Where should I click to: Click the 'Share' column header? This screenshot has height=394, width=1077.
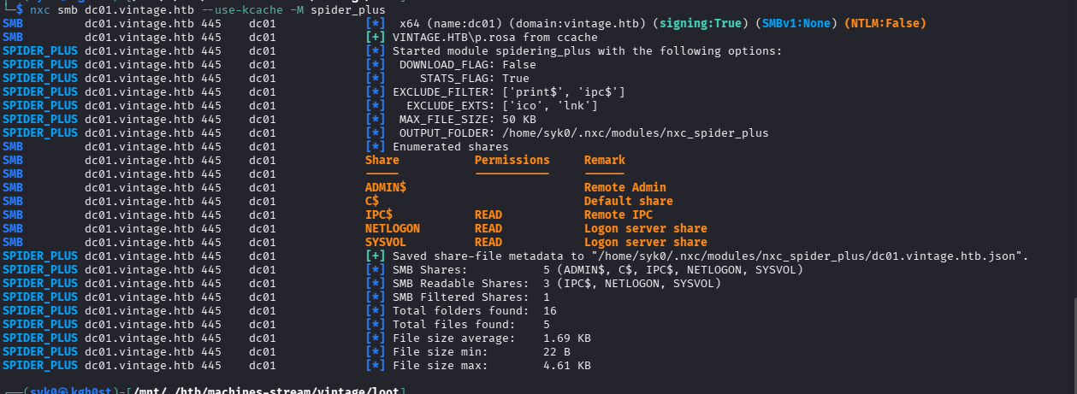(382, 160)
